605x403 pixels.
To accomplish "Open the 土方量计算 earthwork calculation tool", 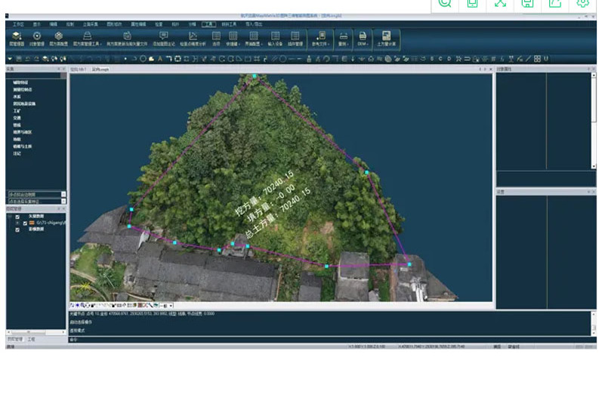I will pyautogui.click(x=386, y=38).
